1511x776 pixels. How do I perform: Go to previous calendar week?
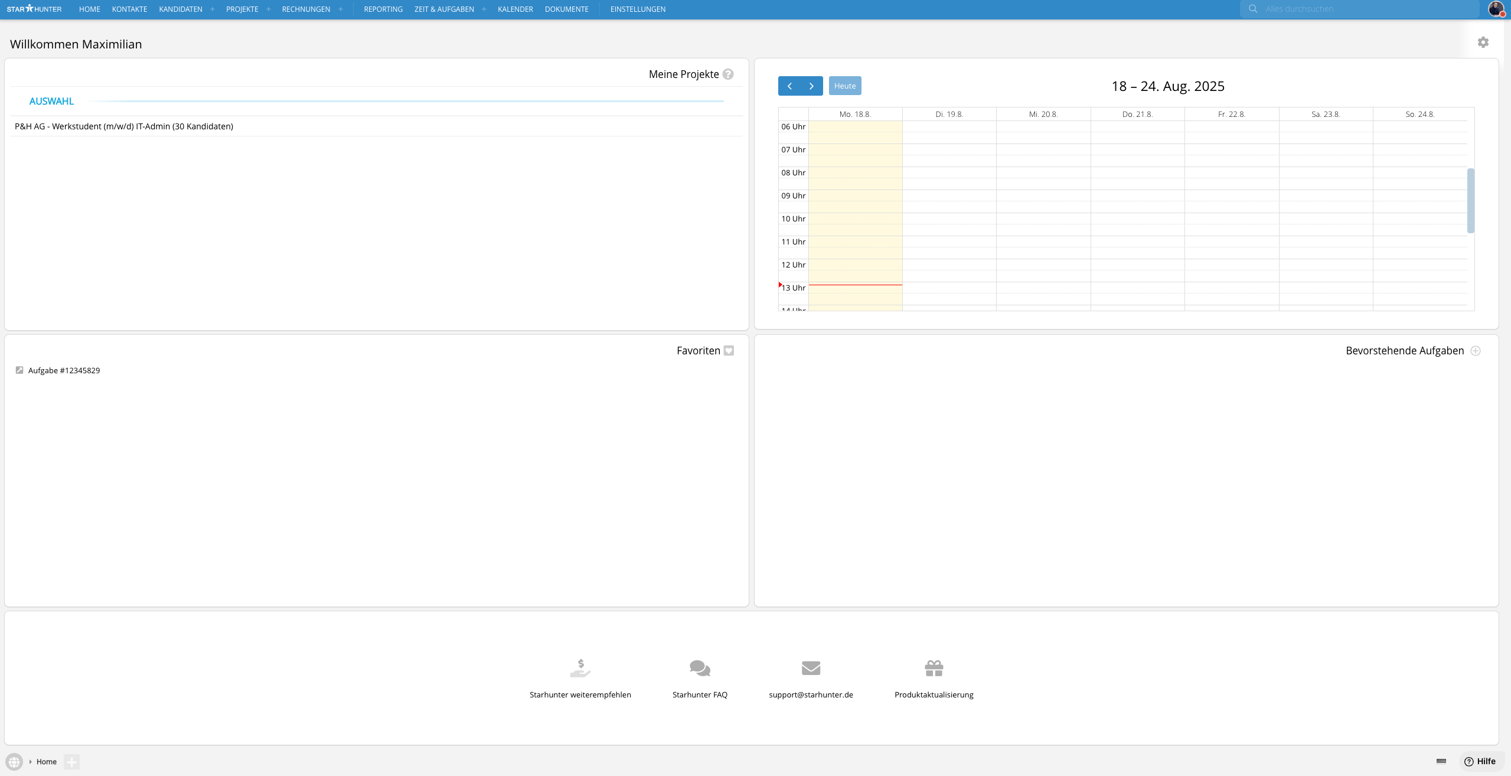pos(789,86)
